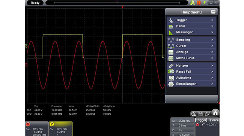Open the Sampling menu entry
Screen dimensions: 244x136
click(191, 40)
